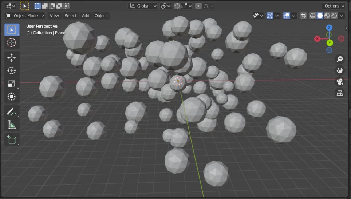This screenshot has height=199, width=351.
Task: Select the Annotate pencil tool
Action: pyautogui.click(x=12, y=112)
